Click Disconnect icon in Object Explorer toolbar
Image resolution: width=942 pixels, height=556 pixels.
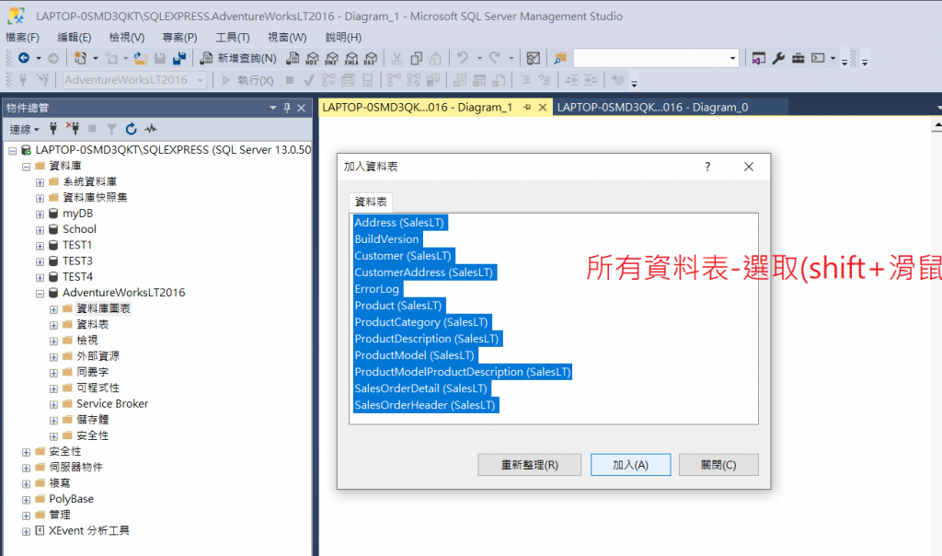point(73,129)
